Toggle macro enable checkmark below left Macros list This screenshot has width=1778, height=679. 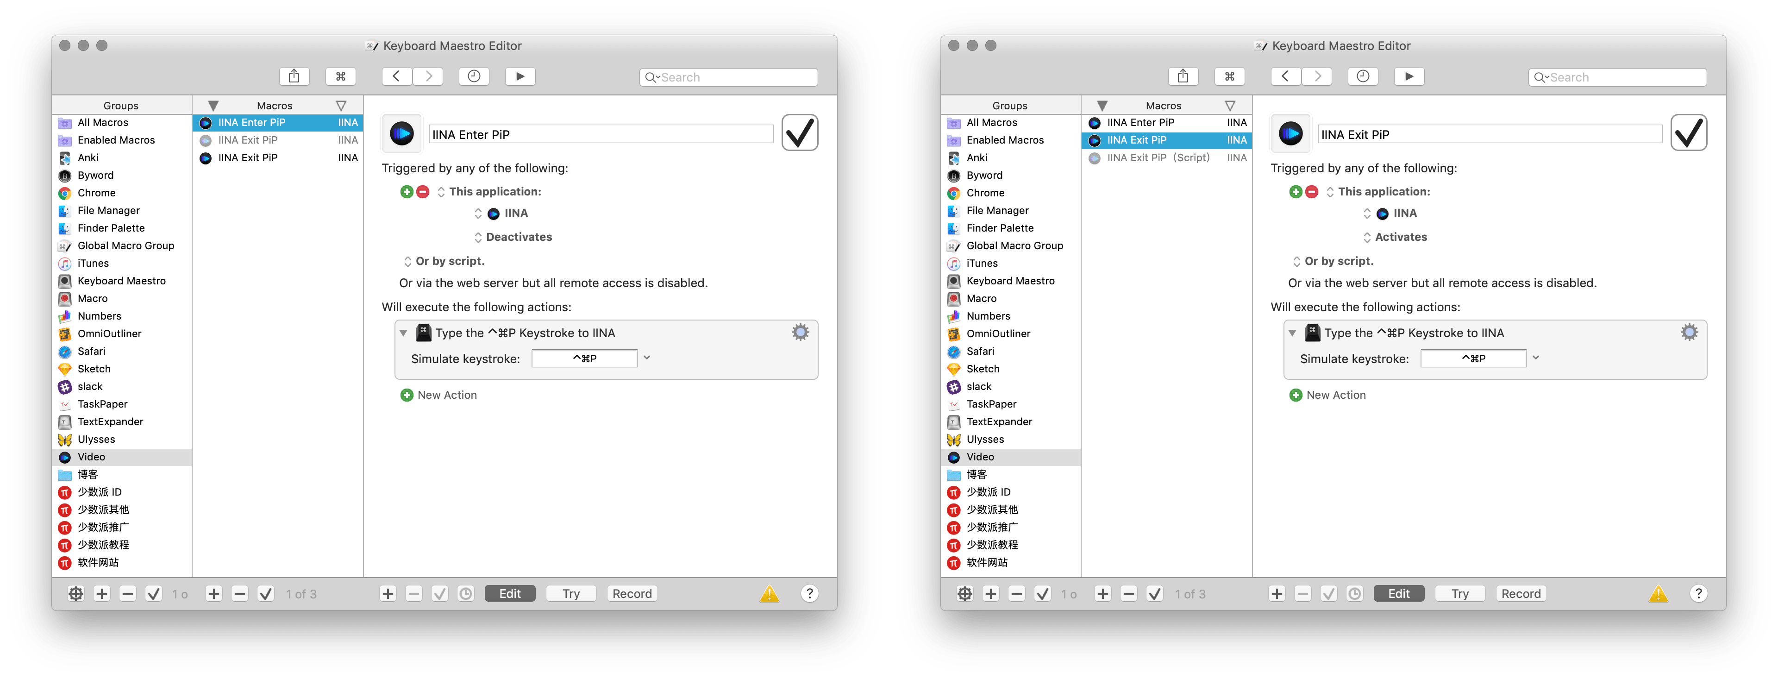pos(266,594)
